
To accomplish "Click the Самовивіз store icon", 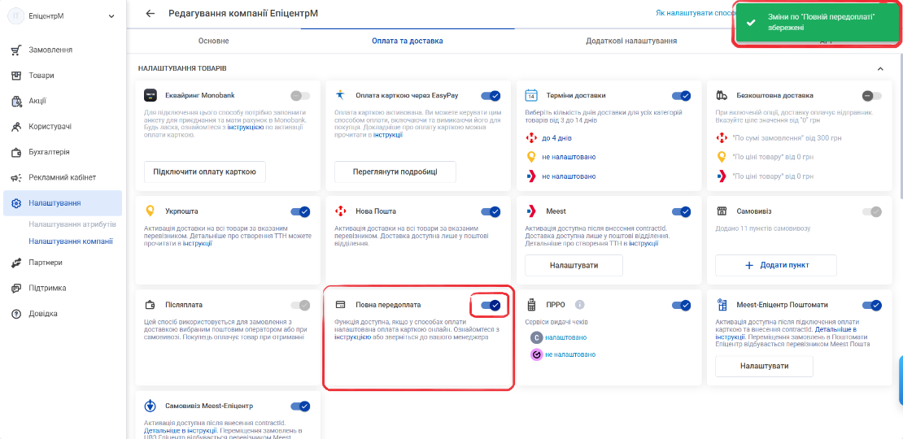I will coord(722,211).
